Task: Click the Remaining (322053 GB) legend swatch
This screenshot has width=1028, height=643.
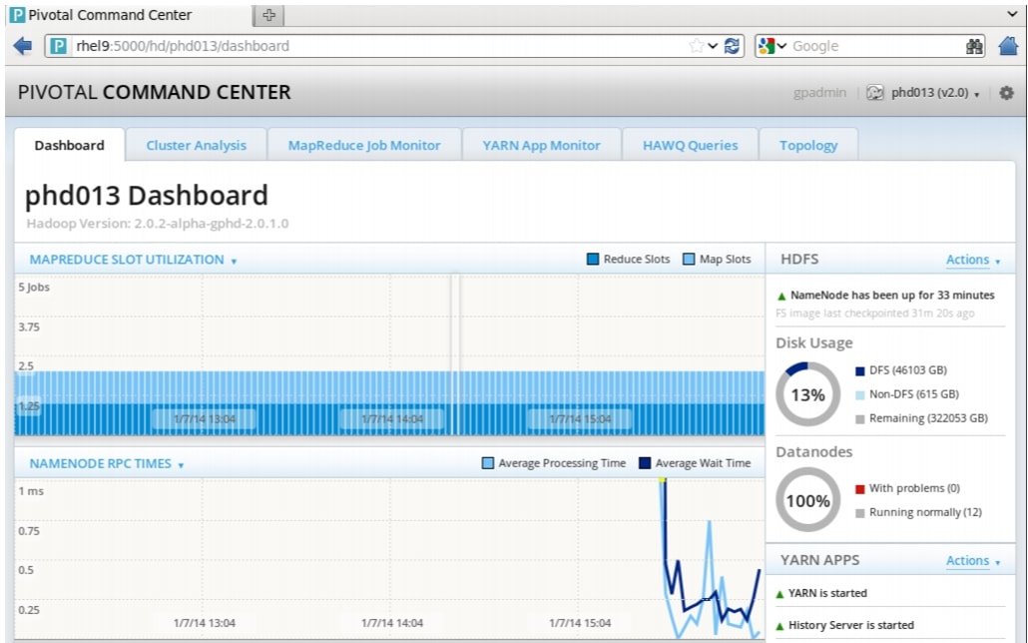Action: [860, 419]
